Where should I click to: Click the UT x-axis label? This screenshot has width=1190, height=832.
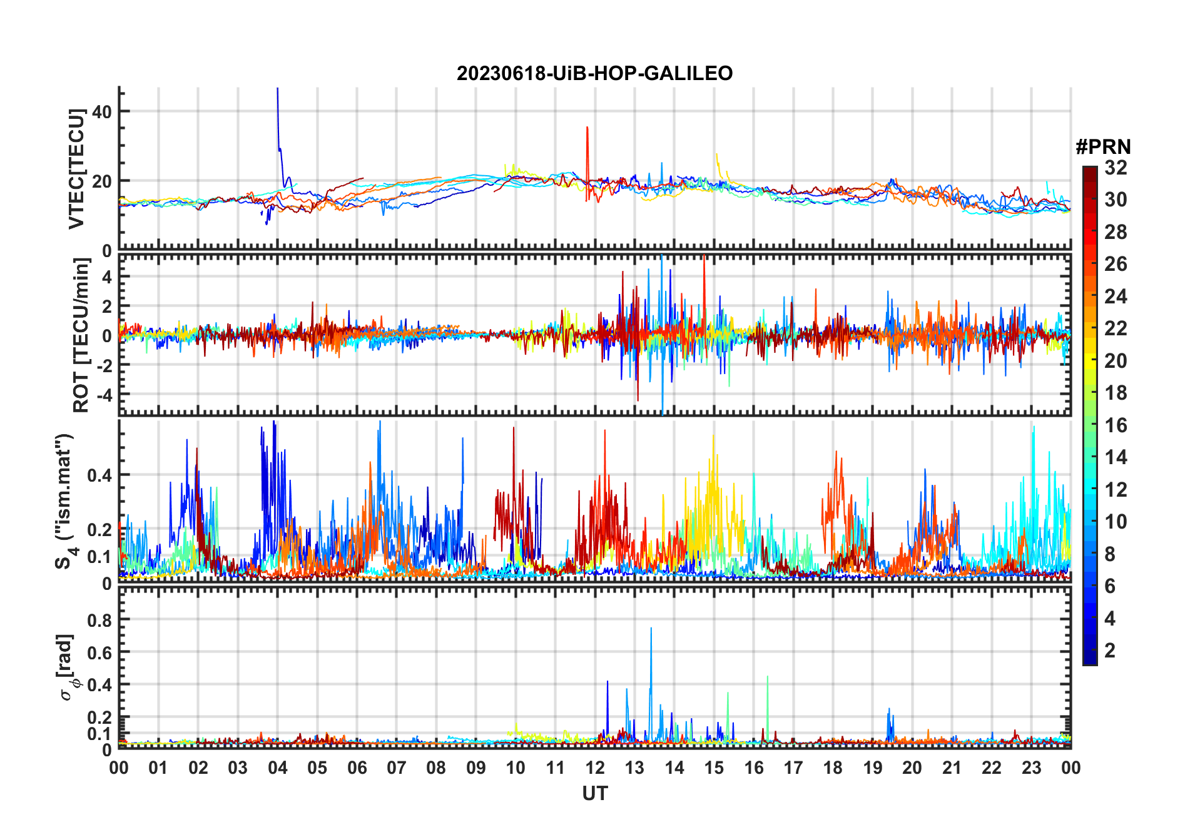click(594, 794)
